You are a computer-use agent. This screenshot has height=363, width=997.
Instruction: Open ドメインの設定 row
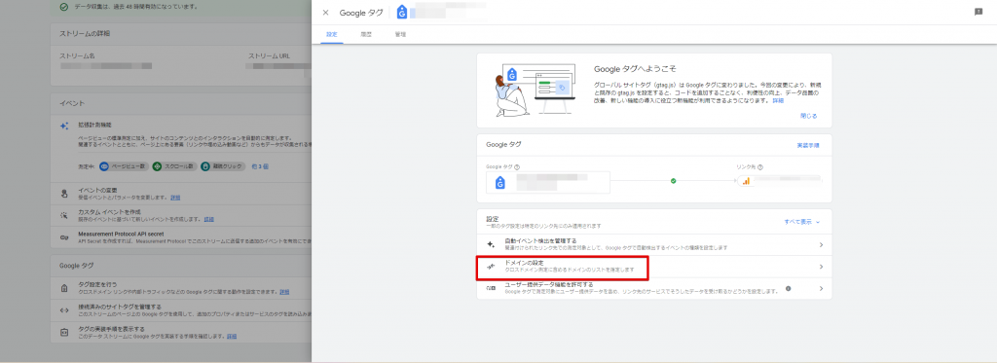pos(654,267)
